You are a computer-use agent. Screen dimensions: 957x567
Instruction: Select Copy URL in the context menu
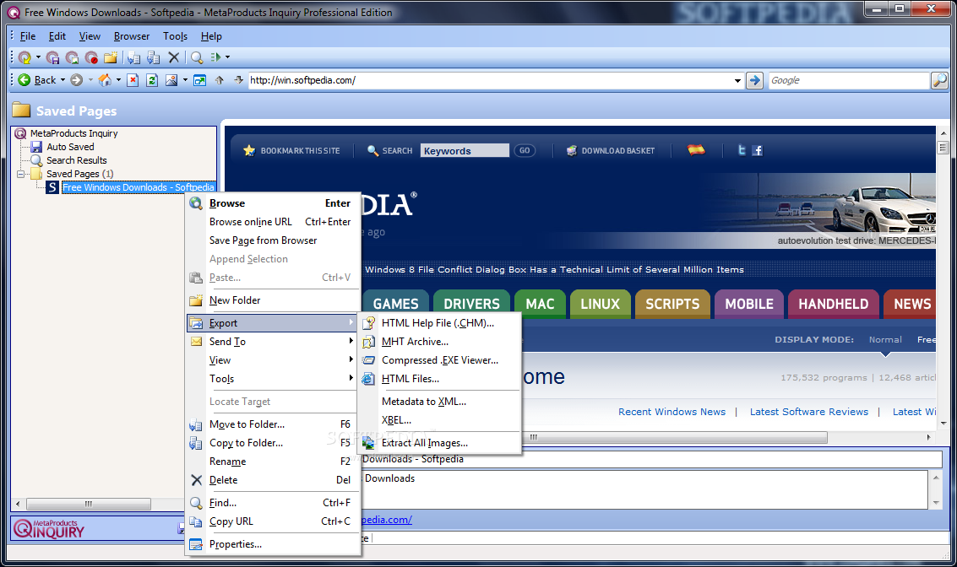tap(272, 521)
